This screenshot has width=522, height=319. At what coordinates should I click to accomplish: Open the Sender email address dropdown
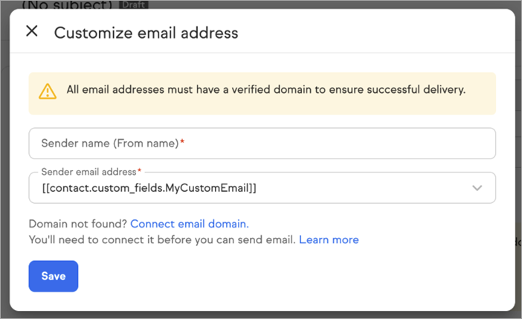262,188
